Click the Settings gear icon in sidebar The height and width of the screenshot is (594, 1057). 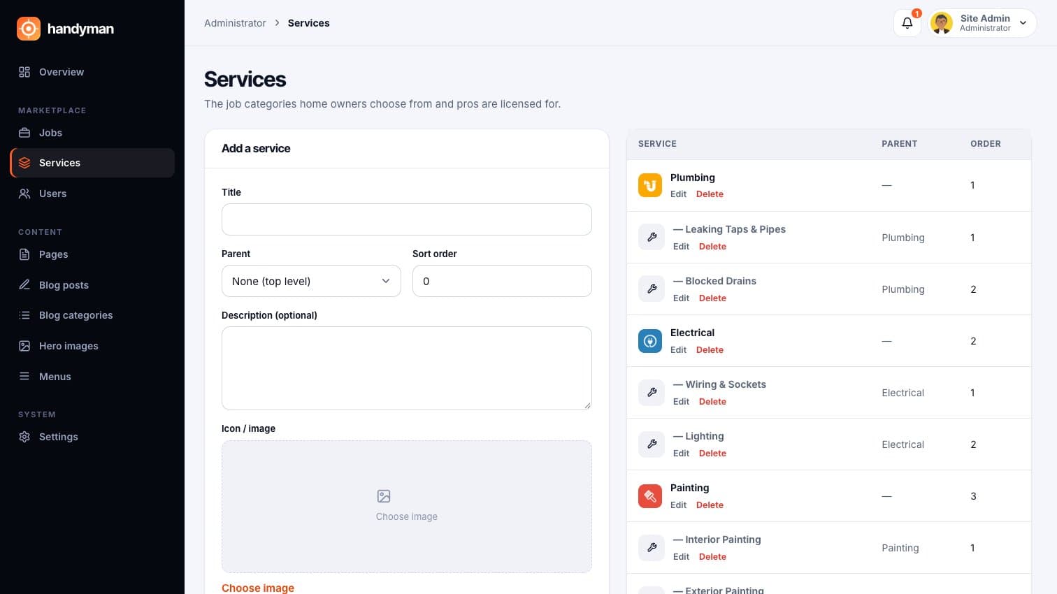pyautogui.click(x=24, y=437)
